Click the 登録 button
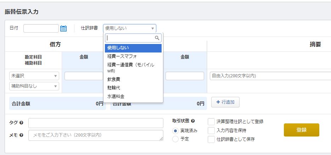 coord(302,130)
